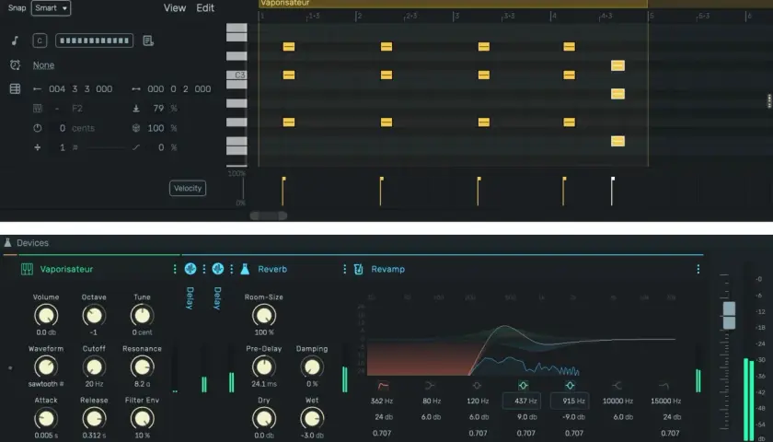Click the Reverb Room-Size knob
This screenshot has height=442, width=773.
264,315
